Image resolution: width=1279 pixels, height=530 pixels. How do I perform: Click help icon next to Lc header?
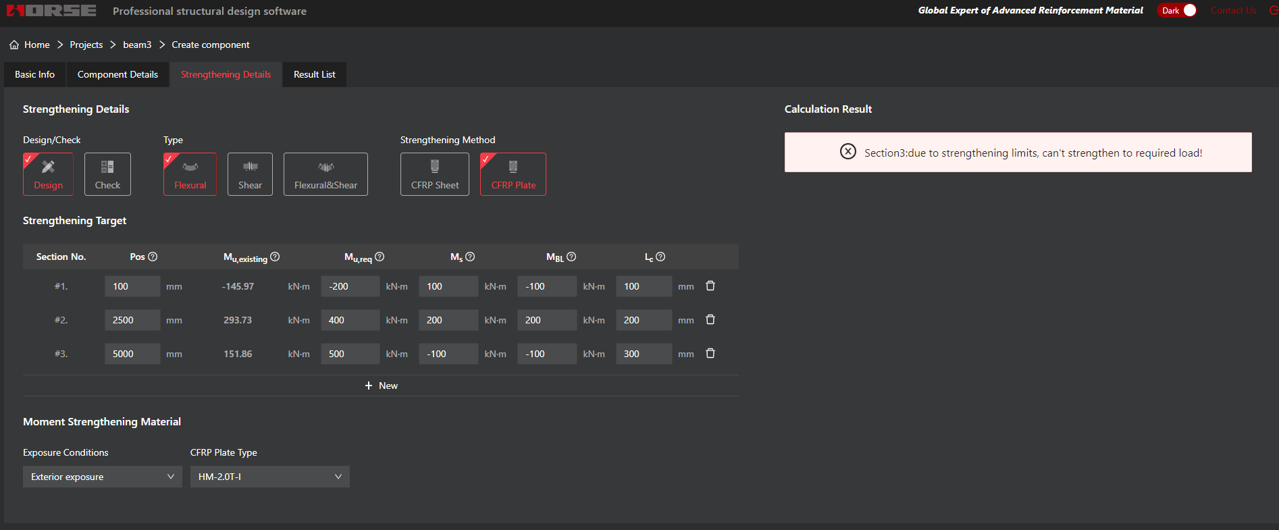coord(660,257)
